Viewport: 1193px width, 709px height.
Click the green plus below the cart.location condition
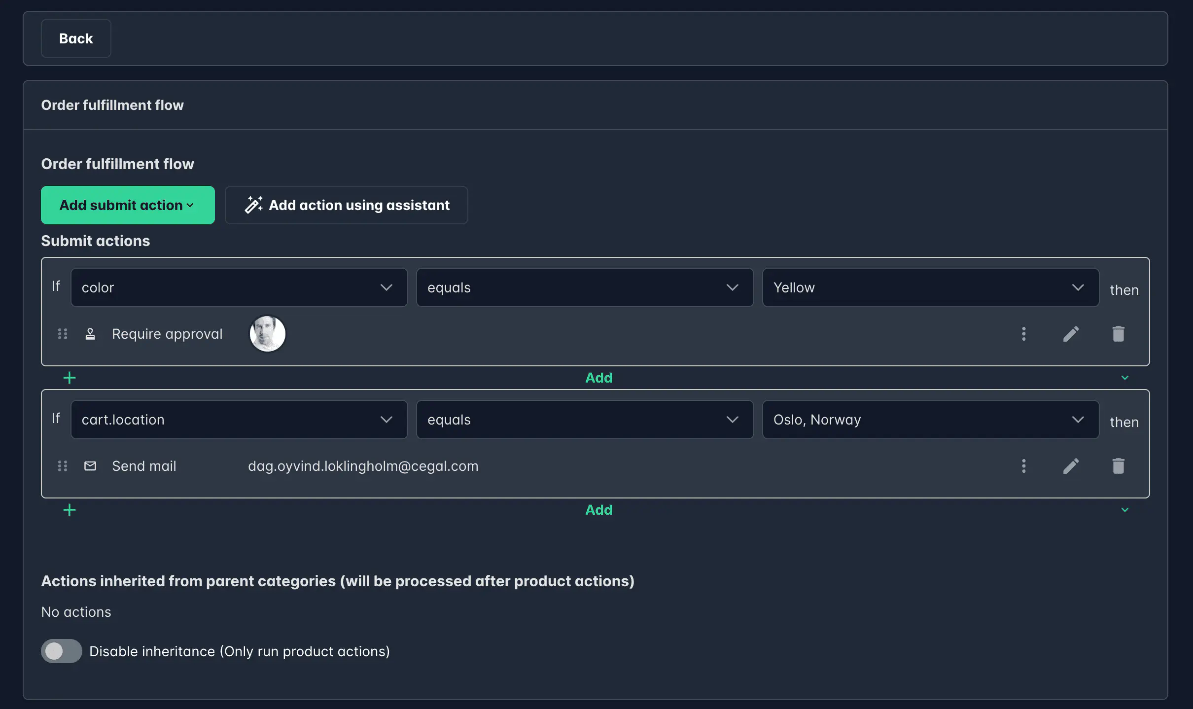(70, 510)
